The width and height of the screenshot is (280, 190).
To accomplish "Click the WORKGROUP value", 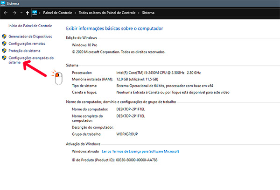I will click(x=127, y=134).
